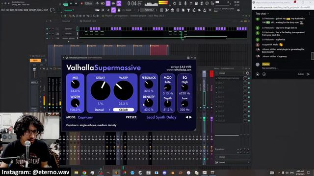Open the Dotted delay sync dropdown

[x=103, y=110]
